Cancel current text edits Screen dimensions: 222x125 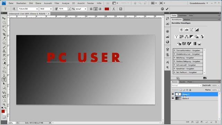tap(162, 9)
